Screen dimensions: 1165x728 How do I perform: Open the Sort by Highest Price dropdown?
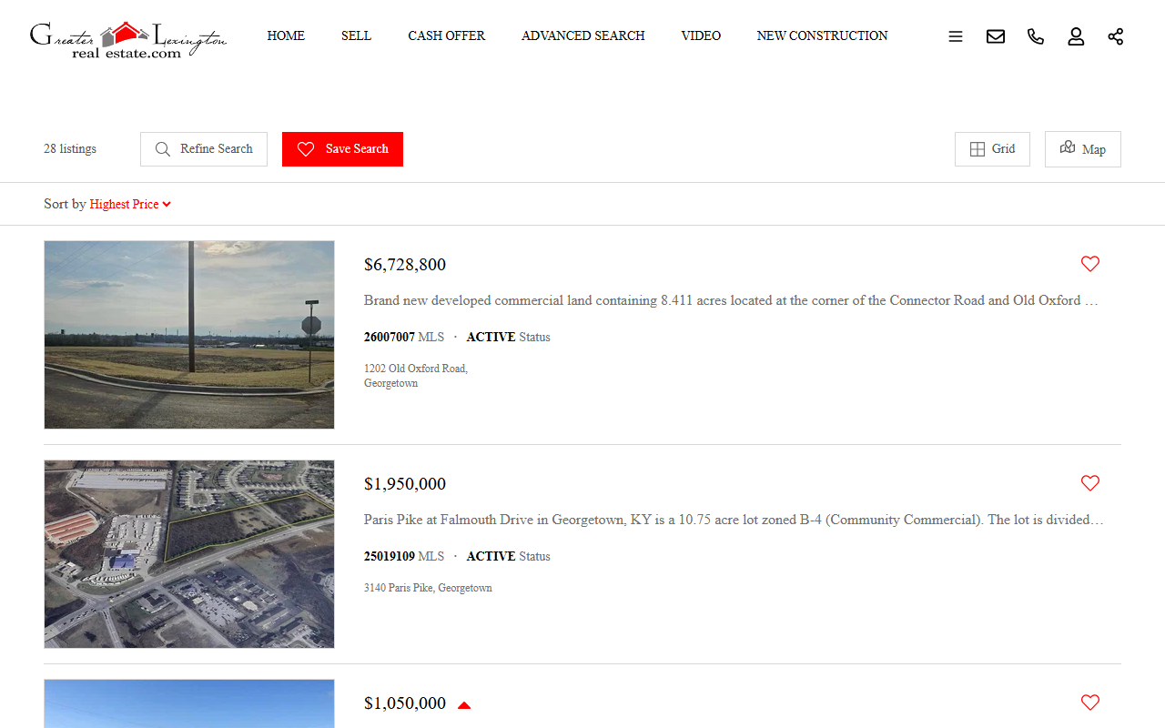click(130, 204)
